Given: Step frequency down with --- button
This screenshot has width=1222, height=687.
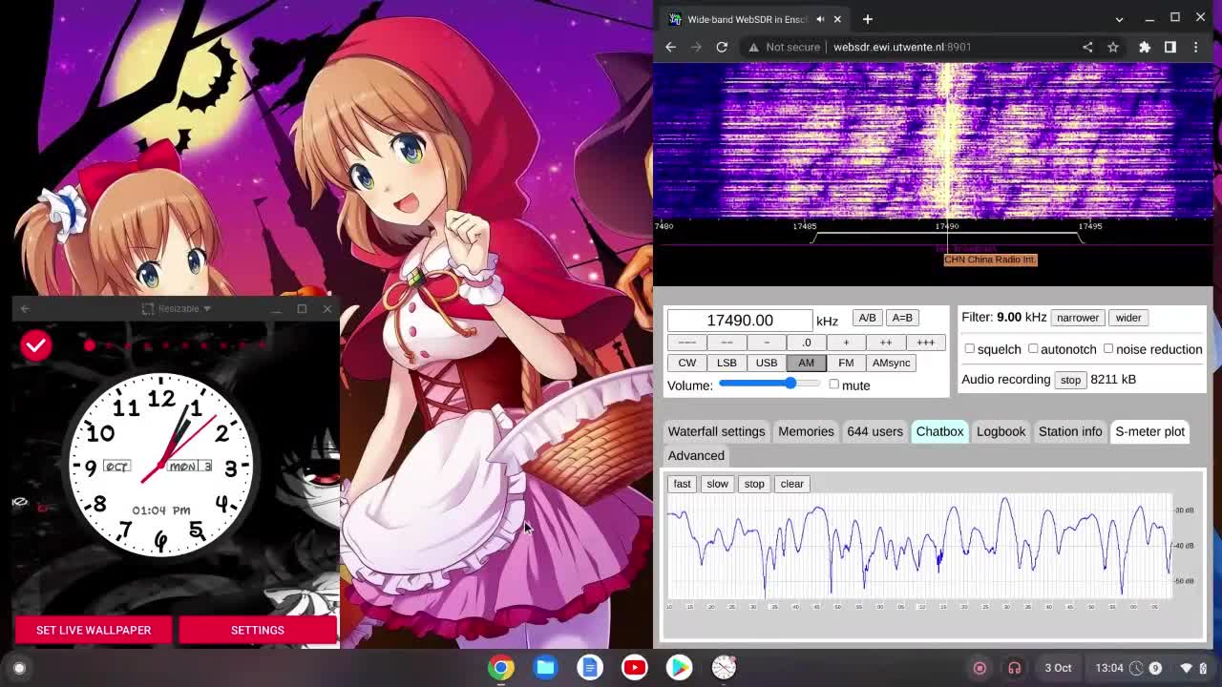Looking at the screenshot, I should coord(687,343).
